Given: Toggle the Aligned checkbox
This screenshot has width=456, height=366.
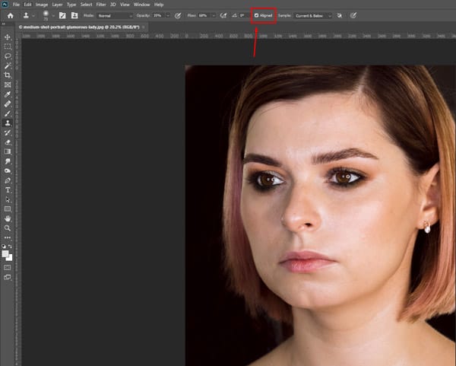Looking at the screenshot, I should coord(257,15).
